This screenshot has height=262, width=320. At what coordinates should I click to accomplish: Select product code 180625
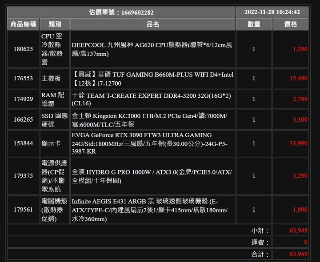[23, 49]
